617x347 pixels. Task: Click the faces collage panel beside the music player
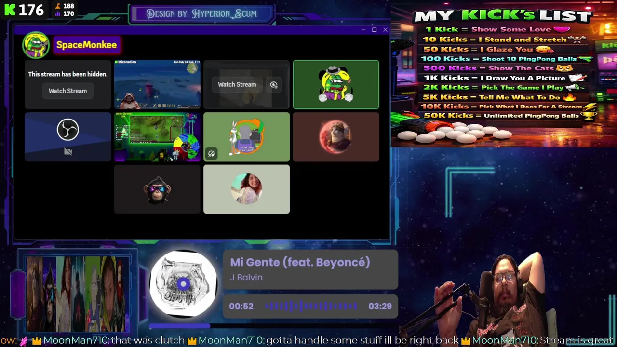pos(78,294)
